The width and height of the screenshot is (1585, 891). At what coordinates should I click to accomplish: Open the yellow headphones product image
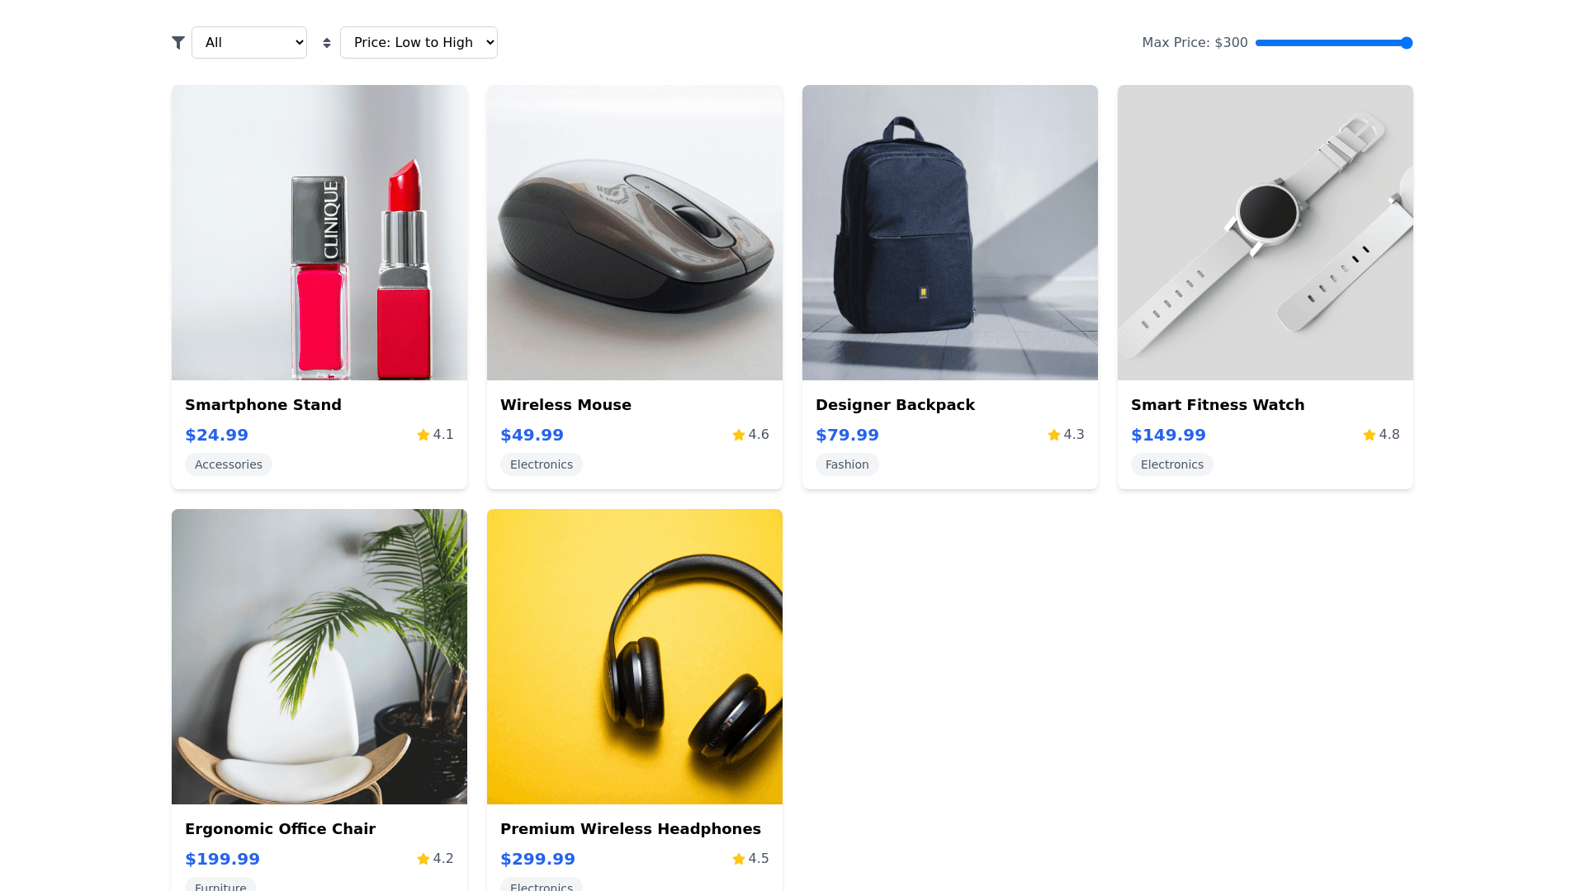[x=635, y=657]
